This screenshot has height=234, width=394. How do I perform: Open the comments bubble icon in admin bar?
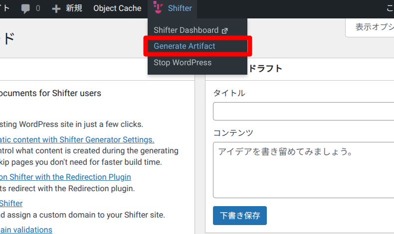click(25, 8)
